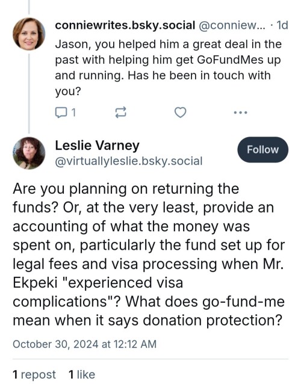Select the "donation protection" sentence
The height and width of the screenshot is (384, 301).
148,311
